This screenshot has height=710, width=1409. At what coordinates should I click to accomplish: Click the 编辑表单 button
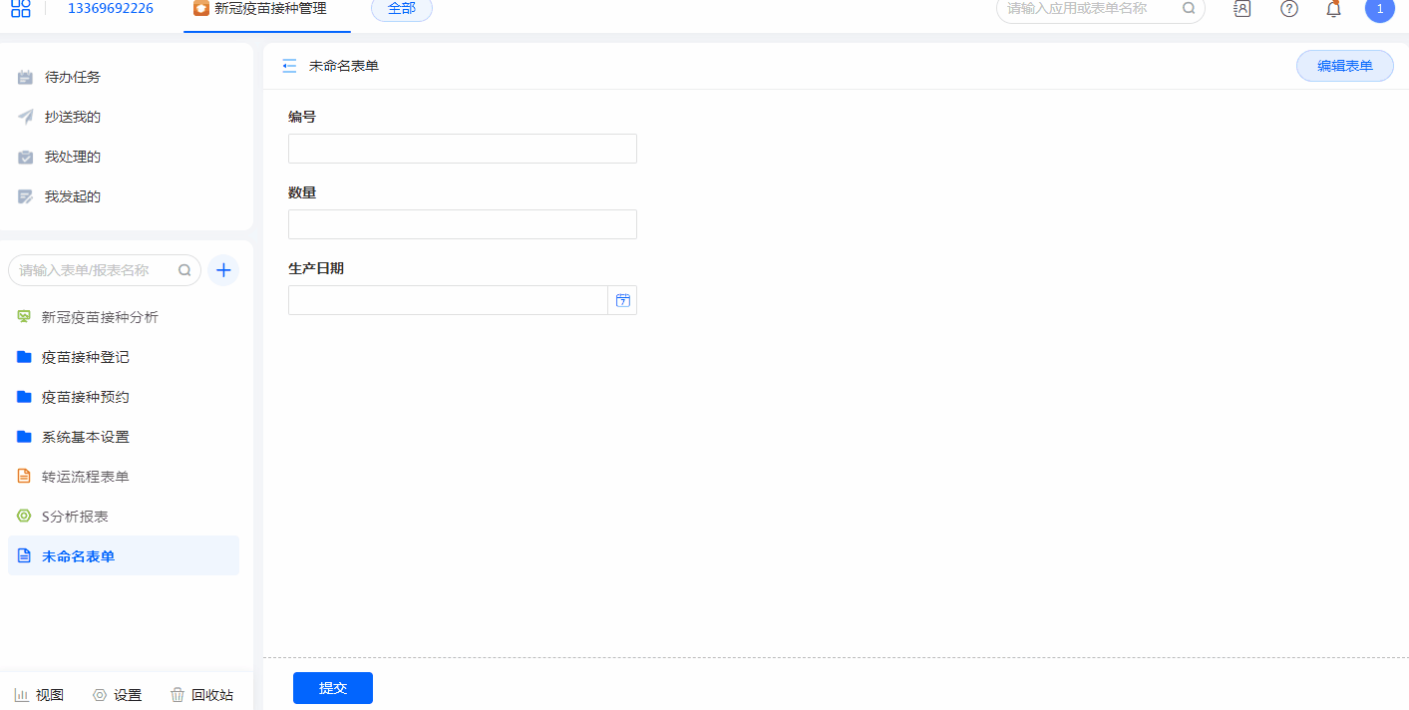pyautogui.click(x=1344, y=66)
